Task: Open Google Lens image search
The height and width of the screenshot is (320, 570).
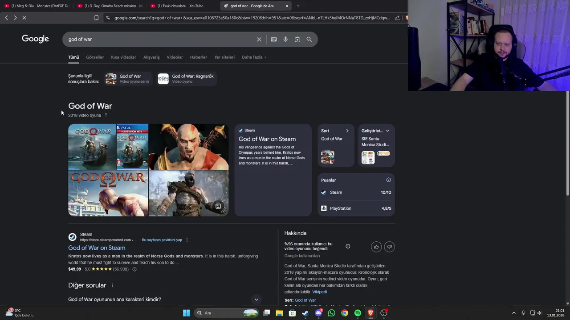Action: [297, 39]
